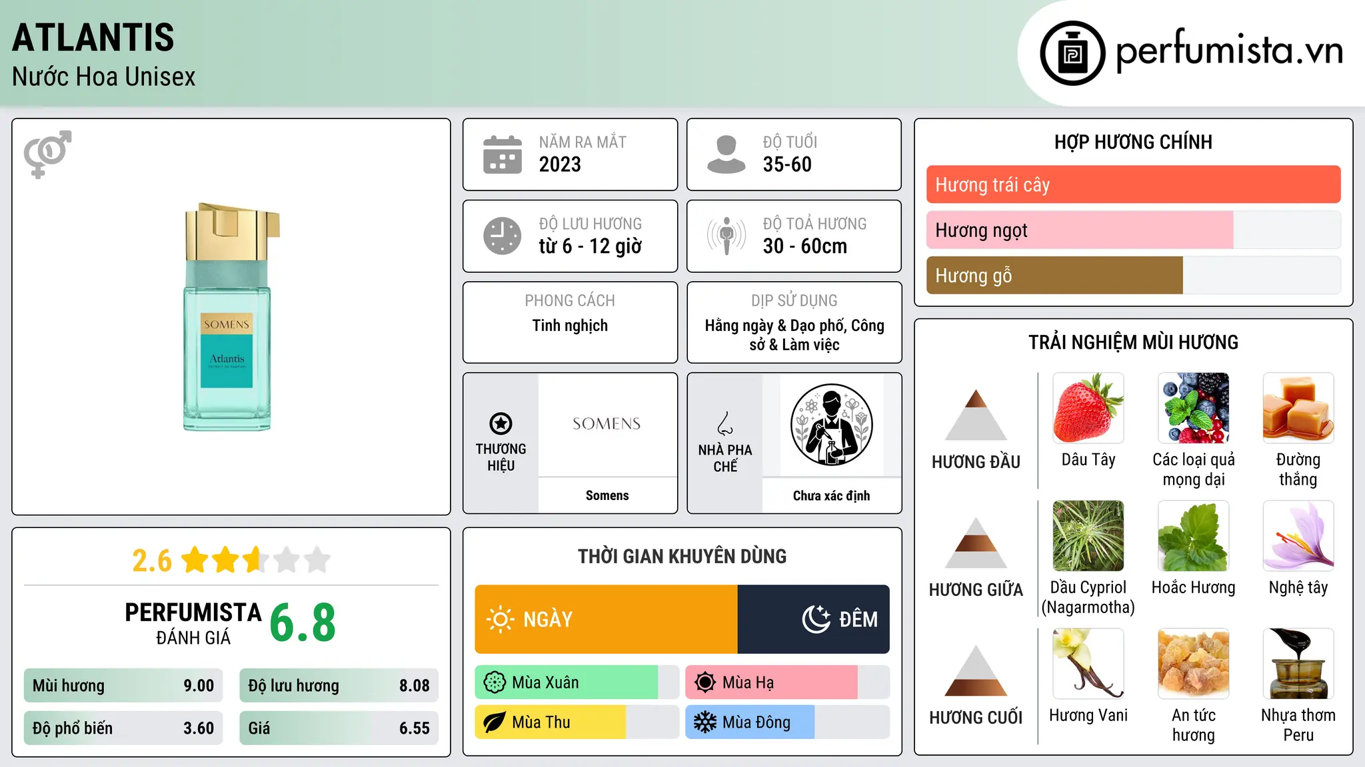Click the snowflake icon for Mùa Đông
This screenshot has height=767, width=1365.
coord(705,722)
